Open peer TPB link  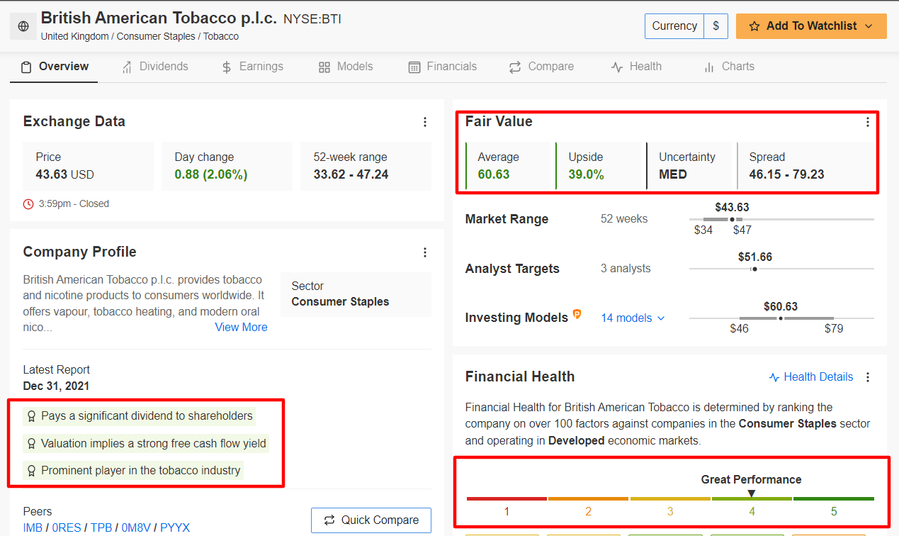[101, 528]
